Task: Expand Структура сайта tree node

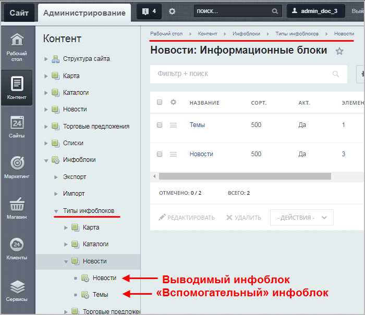Action: 46,59
